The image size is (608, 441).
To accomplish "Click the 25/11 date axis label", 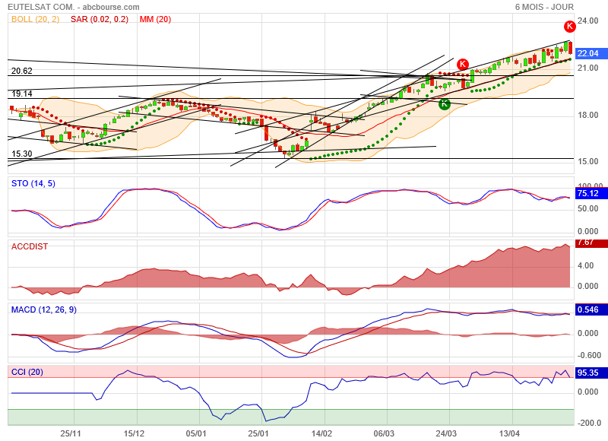I will (x=71, y=433).
